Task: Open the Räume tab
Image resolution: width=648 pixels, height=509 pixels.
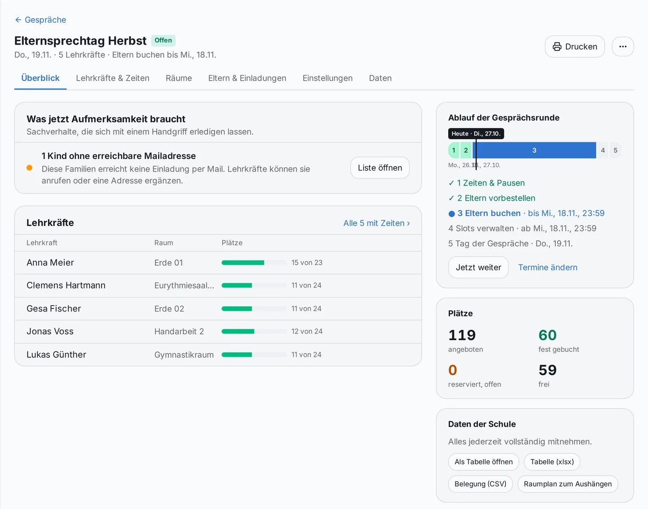Action: [x=179, y=78]
